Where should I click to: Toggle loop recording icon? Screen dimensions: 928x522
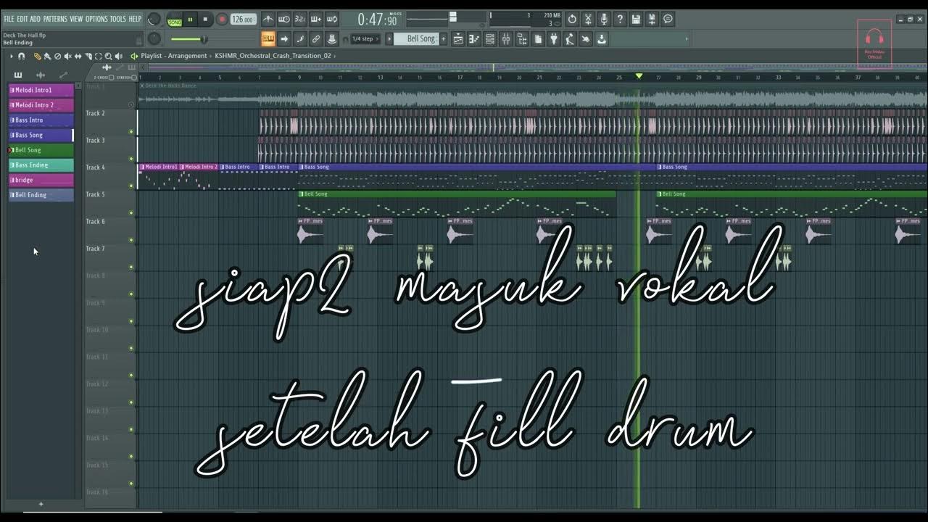point(332,20)
